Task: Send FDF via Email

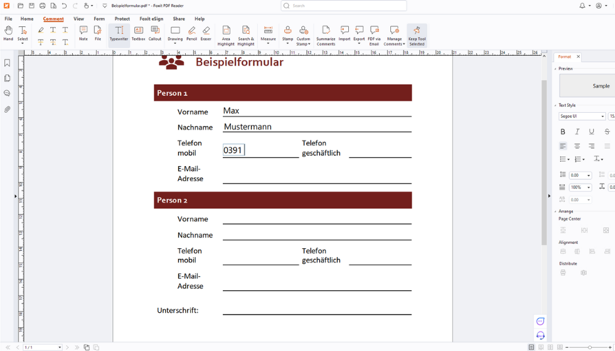Action: 374,36
